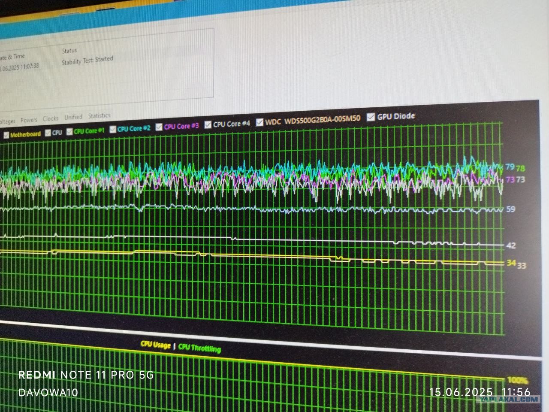Click the green 78 temperature value
This screenshot has width=549, height=412.
coord(520,169)
